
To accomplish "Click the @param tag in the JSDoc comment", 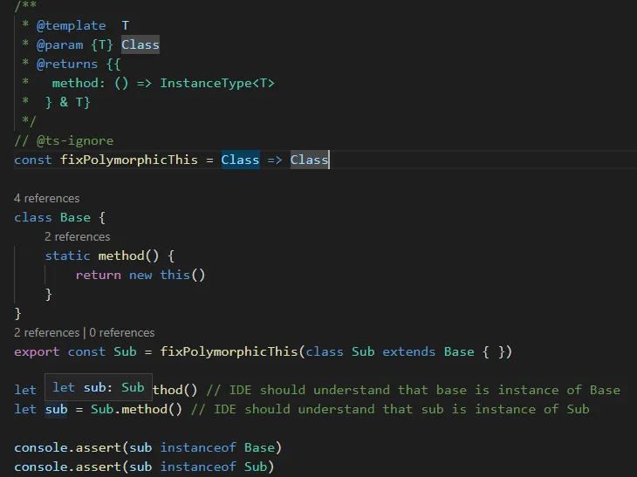I will point(59,44).
